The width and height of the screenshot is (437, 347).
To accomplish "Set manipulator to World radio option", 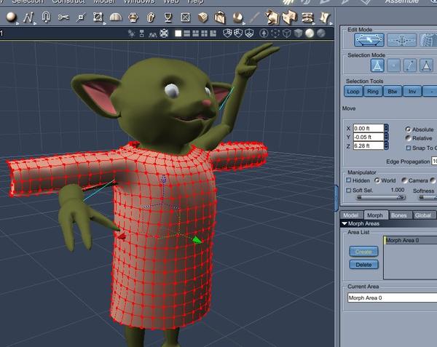I will coord(377,180).
